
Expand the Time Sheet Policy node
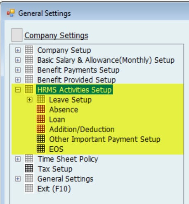coord(18,159)
